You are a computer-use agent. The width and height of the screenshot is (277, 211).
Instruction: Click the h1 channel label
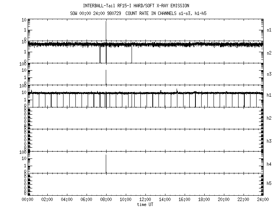click(269, 95)
